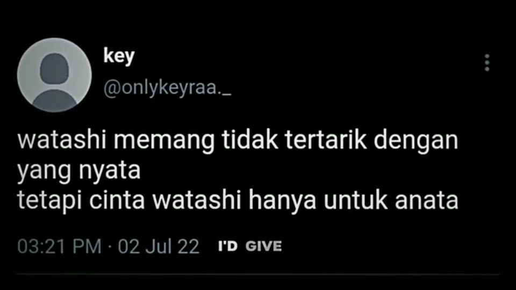Select the tweet line "yang nyata"
Viewport: 516px width, 290px height.
point(79,171)
